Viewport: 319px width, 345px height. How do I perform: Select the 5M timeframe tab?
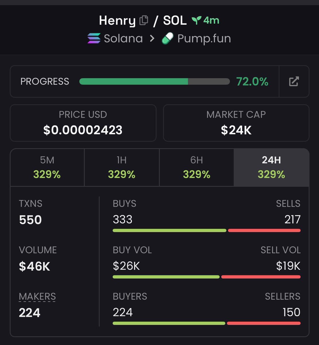tap(47, 167)
